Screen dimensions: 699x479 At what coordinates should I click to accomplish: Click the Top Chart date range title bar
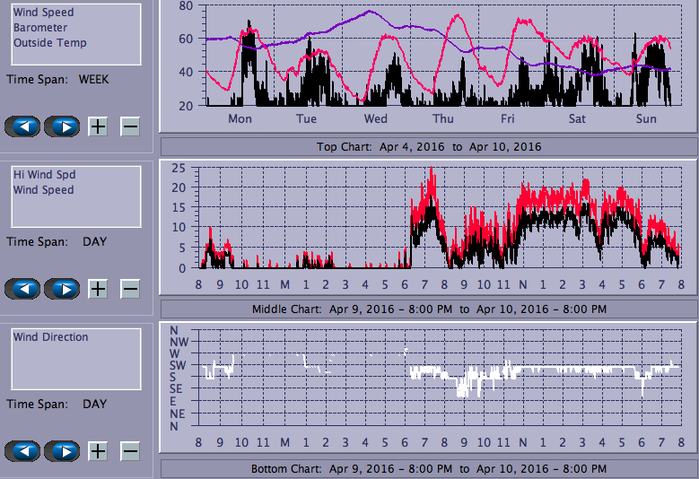pos(428,146)
